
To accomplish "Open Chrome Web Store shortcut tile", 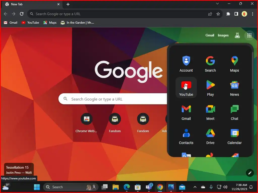I will click(x=86, y=123).
